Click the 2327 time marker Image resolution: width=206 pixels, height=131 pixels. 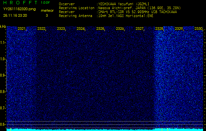pyautogui.click(x=140, y=28)
